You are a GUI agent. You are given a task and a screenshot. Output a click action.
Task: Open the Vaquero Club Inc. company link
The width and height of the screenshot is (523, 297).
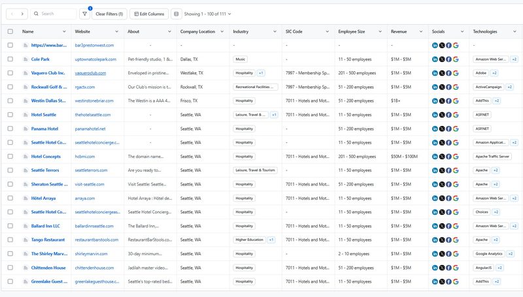[48, 73]
